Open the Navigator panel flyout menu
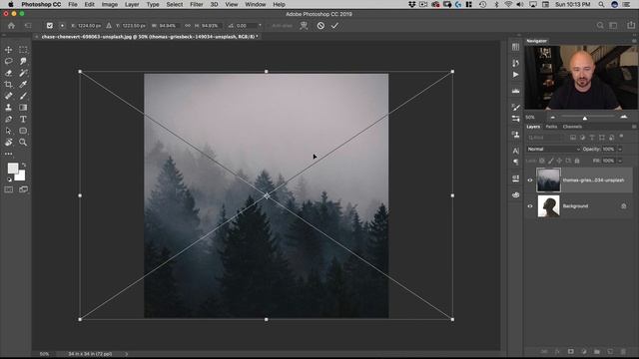The image size is (639, 359). 634,41
